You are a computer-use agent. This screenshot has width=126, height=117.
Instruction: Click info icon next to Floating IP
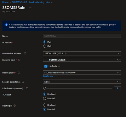coord(15,106)
